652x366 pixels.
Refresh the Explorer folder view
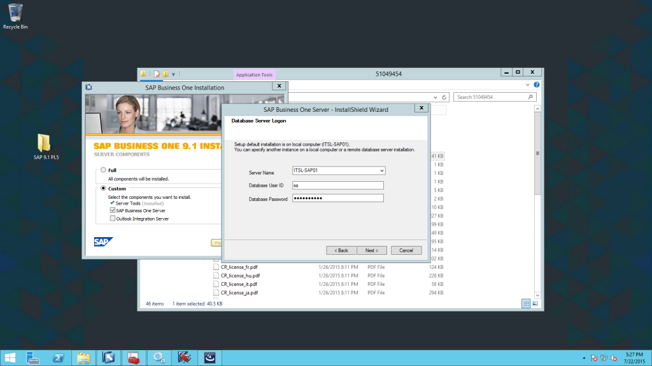(x=444, y=97)
